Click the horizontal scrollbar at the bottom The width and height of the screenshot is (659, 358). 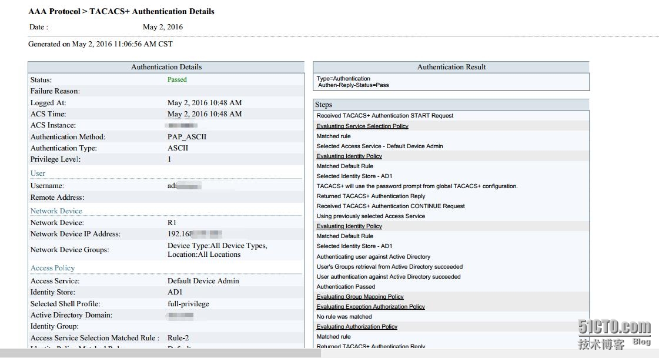tap(160, 353)
